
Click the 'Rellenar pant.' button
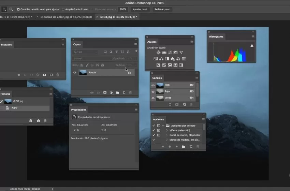click(162, 9)
